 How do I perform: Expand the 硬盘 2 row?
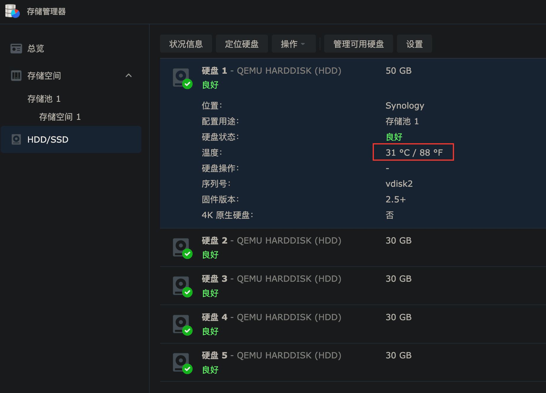click(x=353, y=248)
